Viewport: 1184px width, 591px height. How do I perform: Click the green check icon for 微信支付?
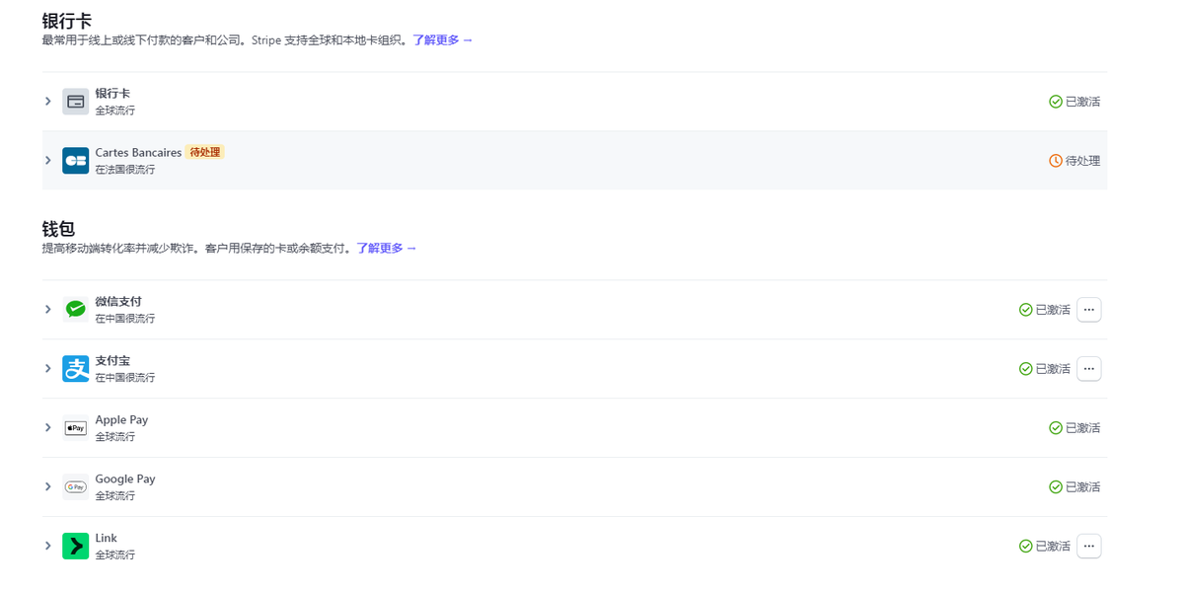click(x=1026, y=310)
